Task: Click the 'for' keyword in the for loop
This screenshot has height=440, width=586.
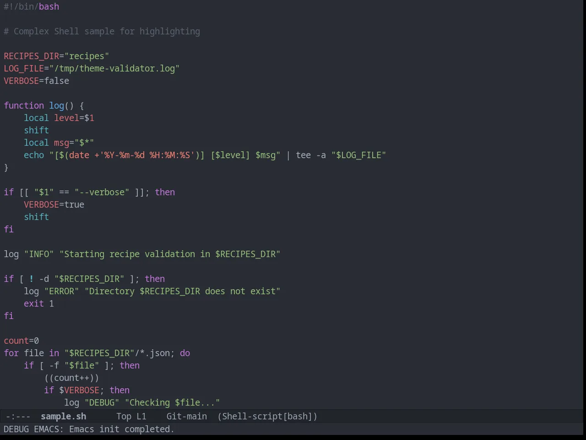Action: point(11,353)
